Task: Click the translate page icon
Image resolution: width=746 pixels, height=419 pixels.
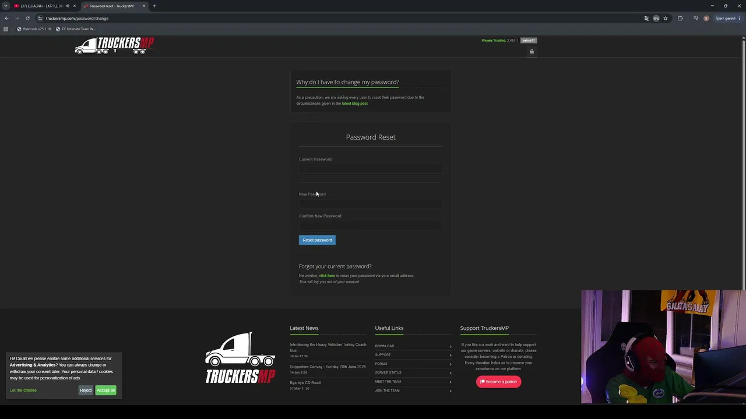Action: (646, 18)
